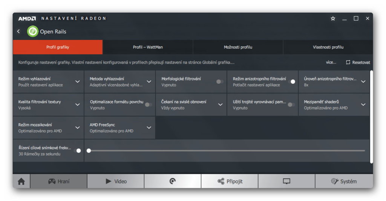Image resolution: width=386 pixels, height=201 pixels.
Task: Expand Čekaní na svislé obnovení dropdown
Action: pyautogui.click(x=220, y=104)
